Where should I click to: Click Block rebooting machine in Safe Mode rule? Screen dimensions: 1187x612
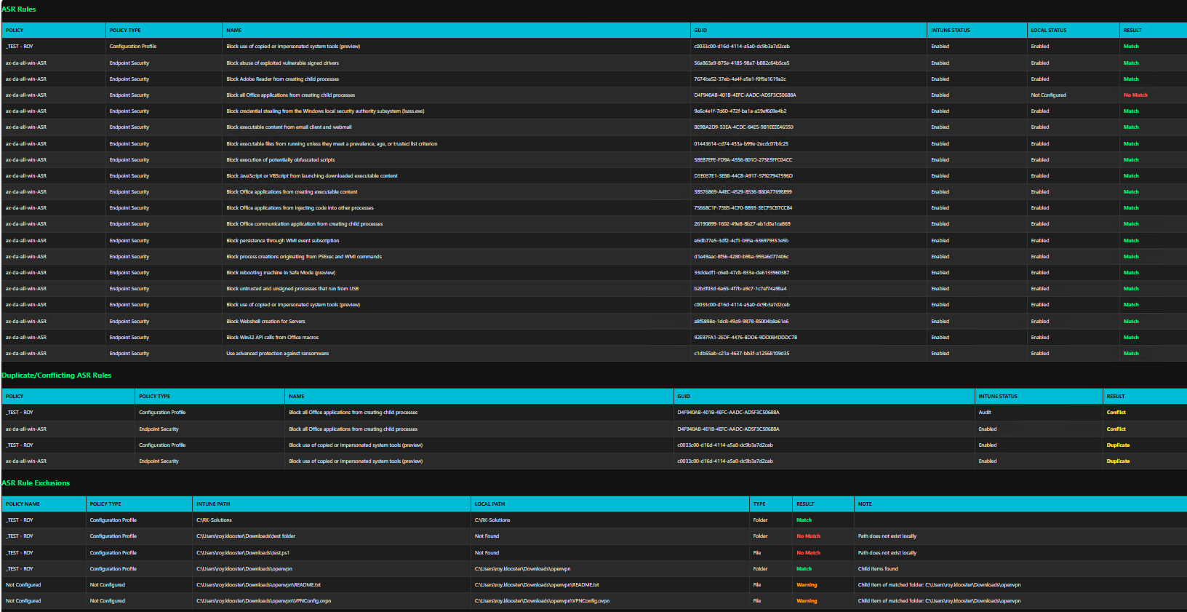point(281,273)
